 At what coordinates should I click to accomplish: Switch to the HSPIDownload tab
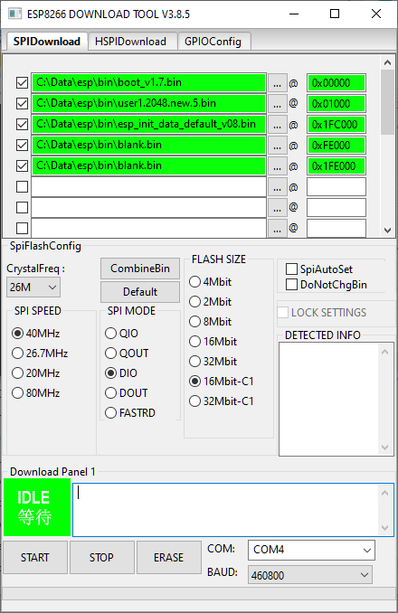coord(130,42)
